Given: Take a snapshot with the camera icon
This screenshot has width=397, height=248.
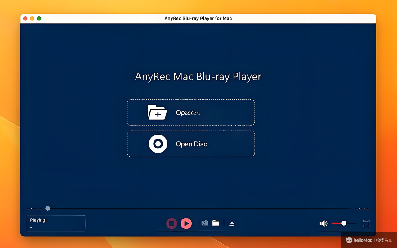Looking at the screenshot, I should point(205,223).
